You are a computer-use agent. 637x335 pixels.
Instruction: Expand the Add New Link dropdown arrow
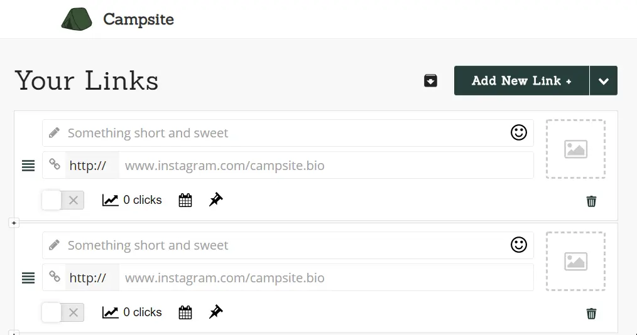[604, 81]
